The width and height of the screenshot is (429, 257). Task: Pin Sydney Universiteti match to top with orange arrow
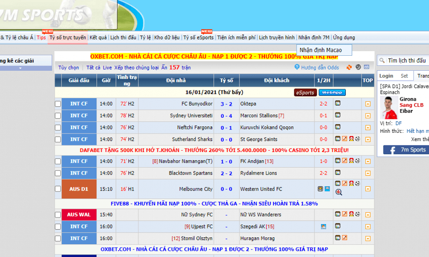tap(368, 116)
